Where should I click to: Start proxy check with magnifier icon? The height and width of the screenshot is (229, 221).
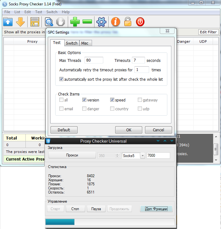[49, 22]
